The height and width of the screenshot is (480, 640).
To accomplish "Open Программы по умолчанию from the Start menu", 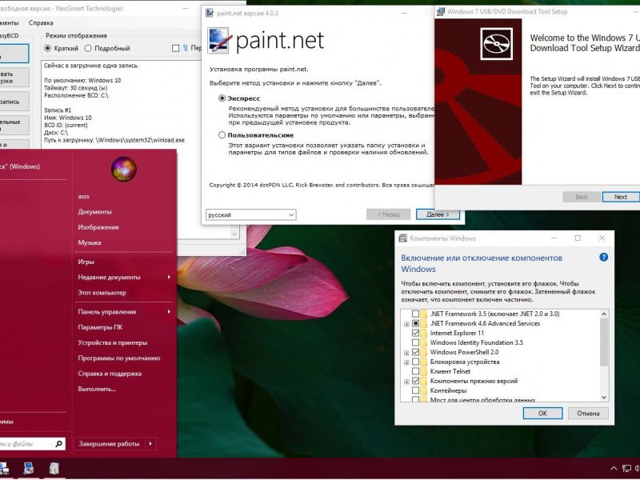I will tap(119, 358).
